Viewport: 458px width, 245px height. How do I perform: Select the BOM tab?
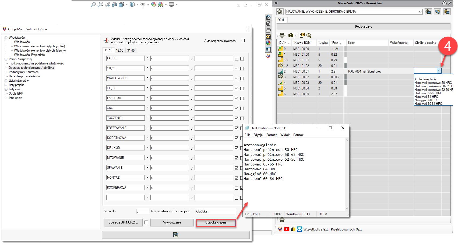pos(281,20)
